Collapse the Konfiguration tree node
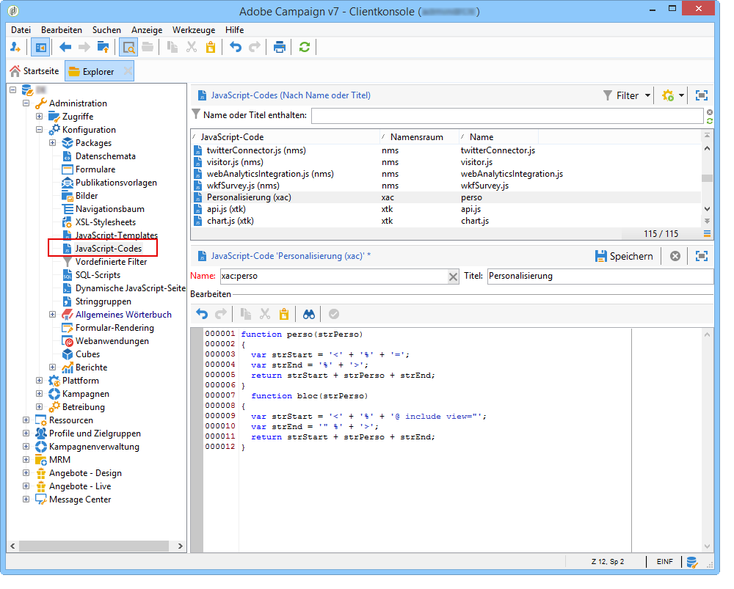Screen dimensions: 734x589 click(40, 130)
